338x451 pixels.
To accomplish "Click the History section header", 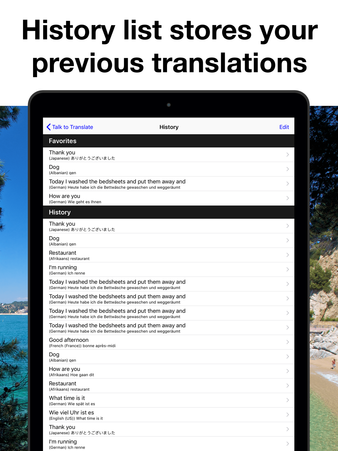I will [x=169, y=212].
